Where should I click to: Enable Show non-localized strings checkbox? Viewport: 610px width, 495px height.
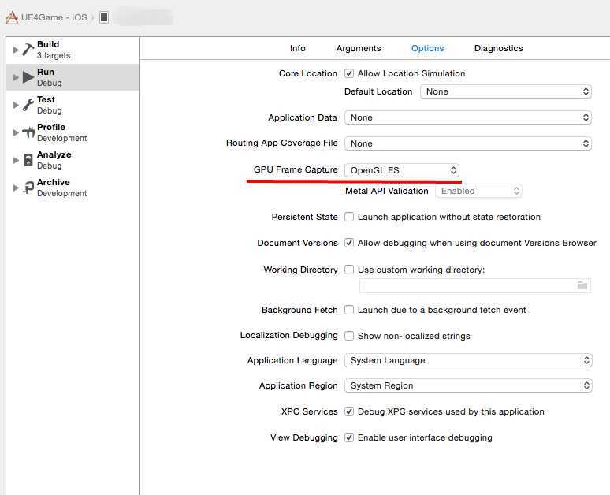349,336
